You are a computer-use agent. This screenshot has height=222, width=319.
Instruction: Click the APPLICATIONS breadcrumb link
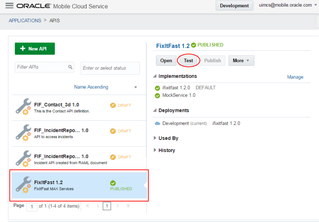pos(25,21)
